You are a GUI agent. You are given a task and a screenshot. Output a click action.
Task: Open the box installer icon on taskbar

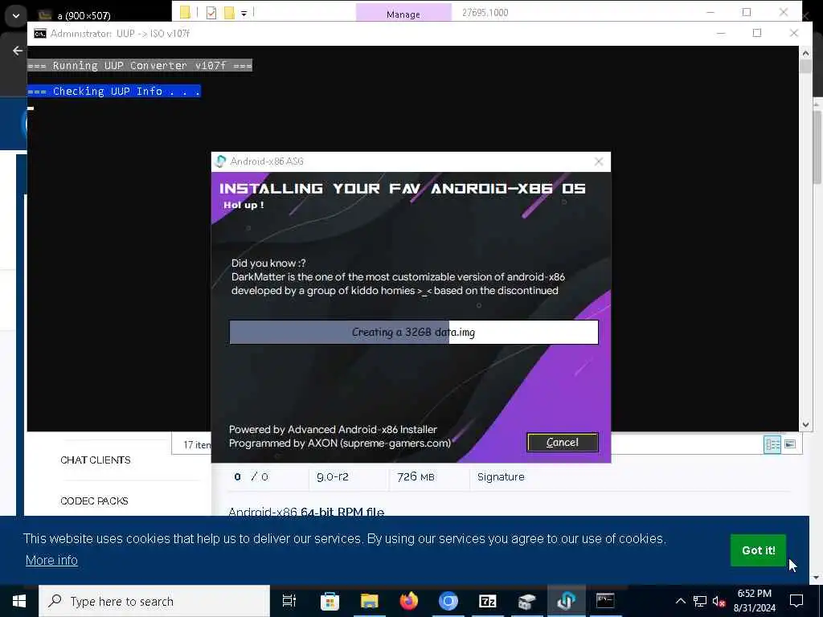click(527, 601)
